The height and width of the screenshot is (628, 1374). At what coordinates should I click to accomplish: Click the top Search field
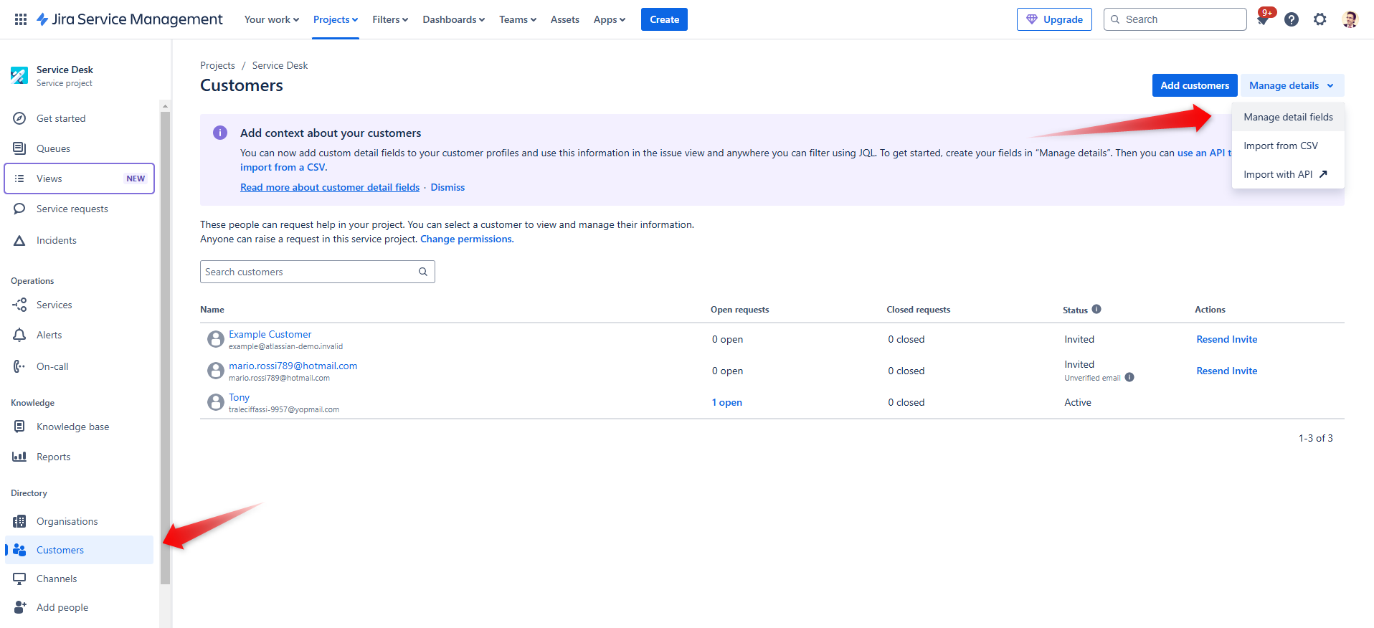1175,19
